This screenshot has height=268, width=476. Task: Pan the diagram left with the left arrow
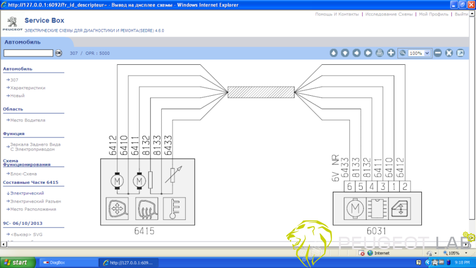pyautogui.click(x=357, y=53)
